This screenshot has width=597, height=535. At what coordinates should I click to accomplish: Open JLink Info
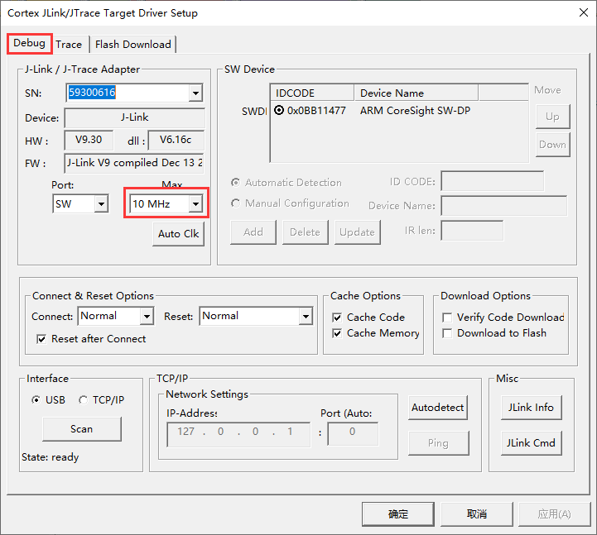pos(531,408)
